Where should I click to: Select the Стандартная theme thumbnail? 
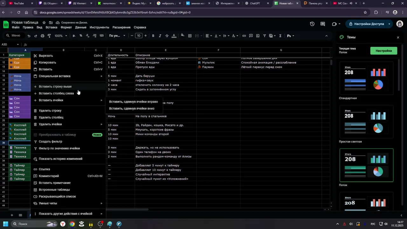[x=366, y=78]
